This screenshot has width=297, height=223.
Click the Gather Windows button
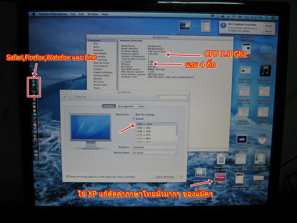click(x=165, y=177)
